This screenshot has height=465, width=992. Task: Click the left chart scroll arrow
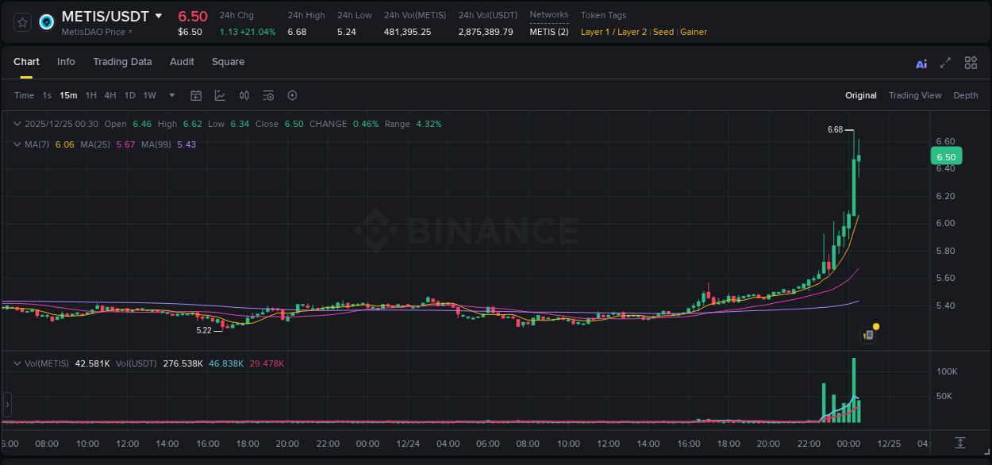pos(7,405)
